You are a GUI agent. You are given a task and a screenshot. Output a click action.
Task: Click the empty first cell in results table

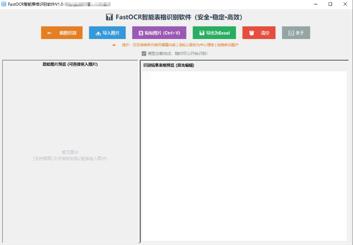(x=147, y=75)
